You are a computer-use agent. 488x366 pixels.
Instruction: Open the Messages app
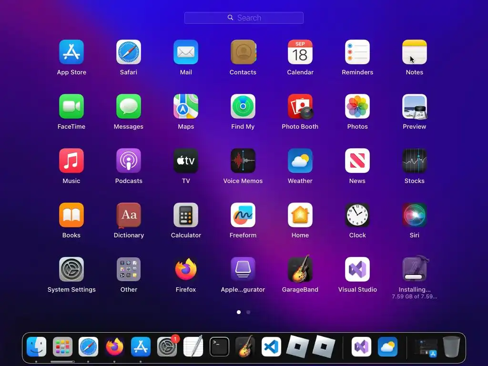coord(129,106)
